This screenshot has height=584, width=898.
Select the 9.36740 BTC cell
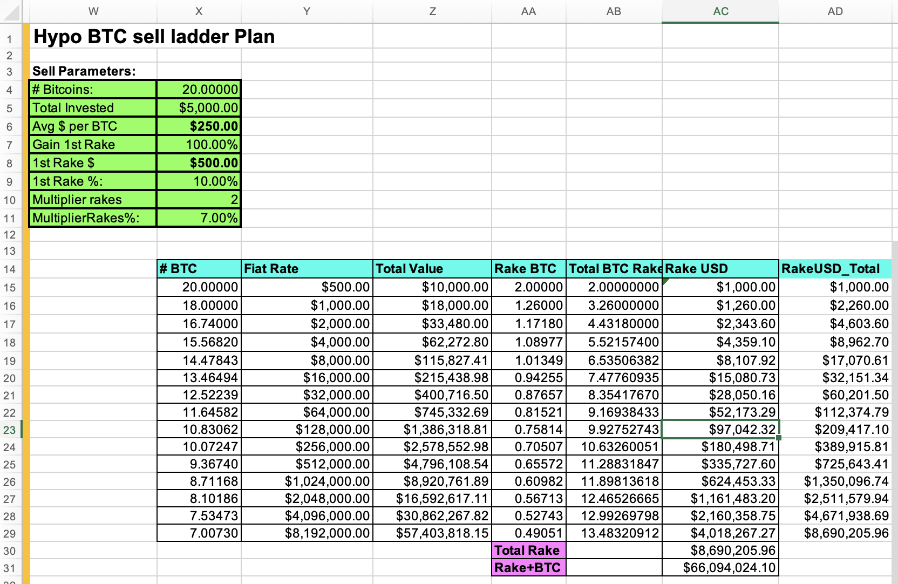click(199, 465)
